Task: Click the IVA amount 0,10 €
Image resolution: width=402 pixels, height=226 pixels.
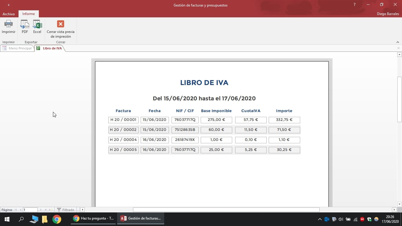Action: [251, 140]
